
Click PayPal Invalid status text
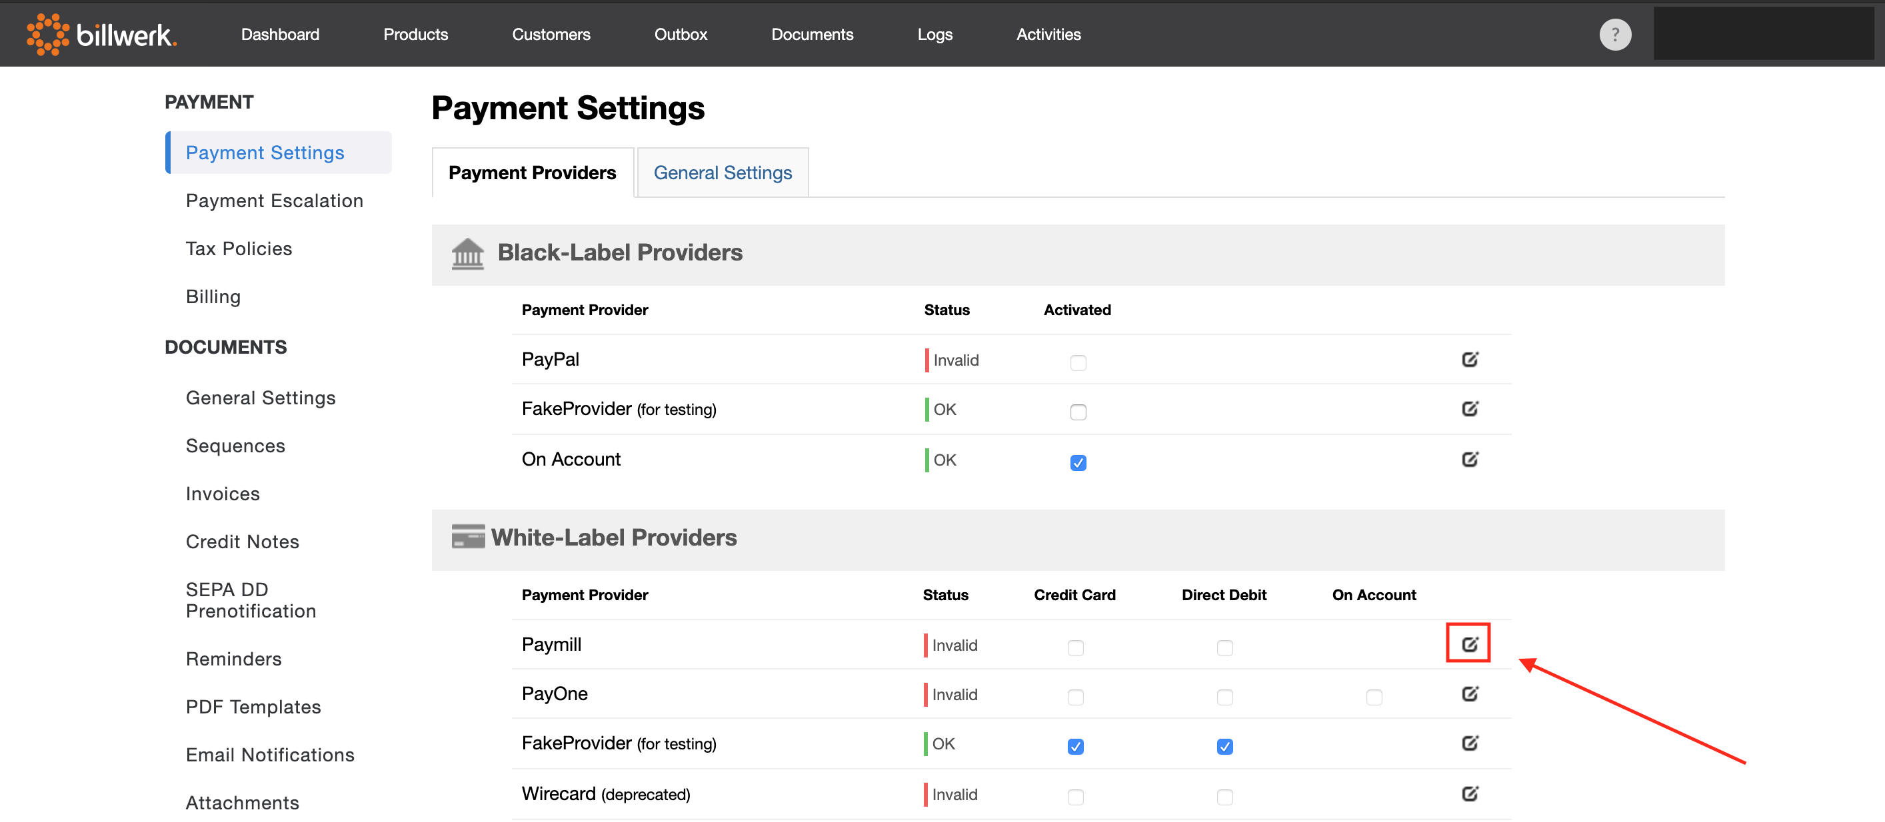[956, 360]
